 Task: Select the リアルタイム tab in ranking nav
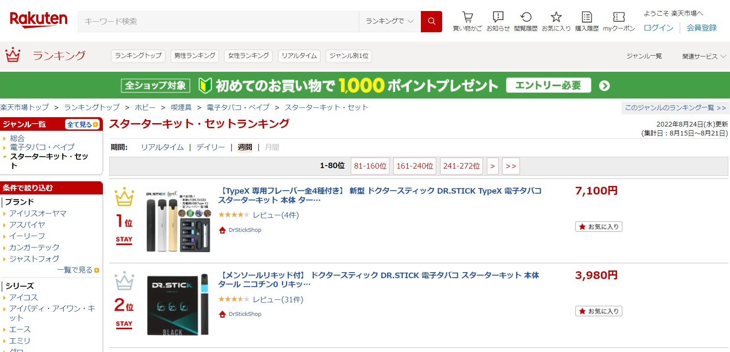coord(299,56)
